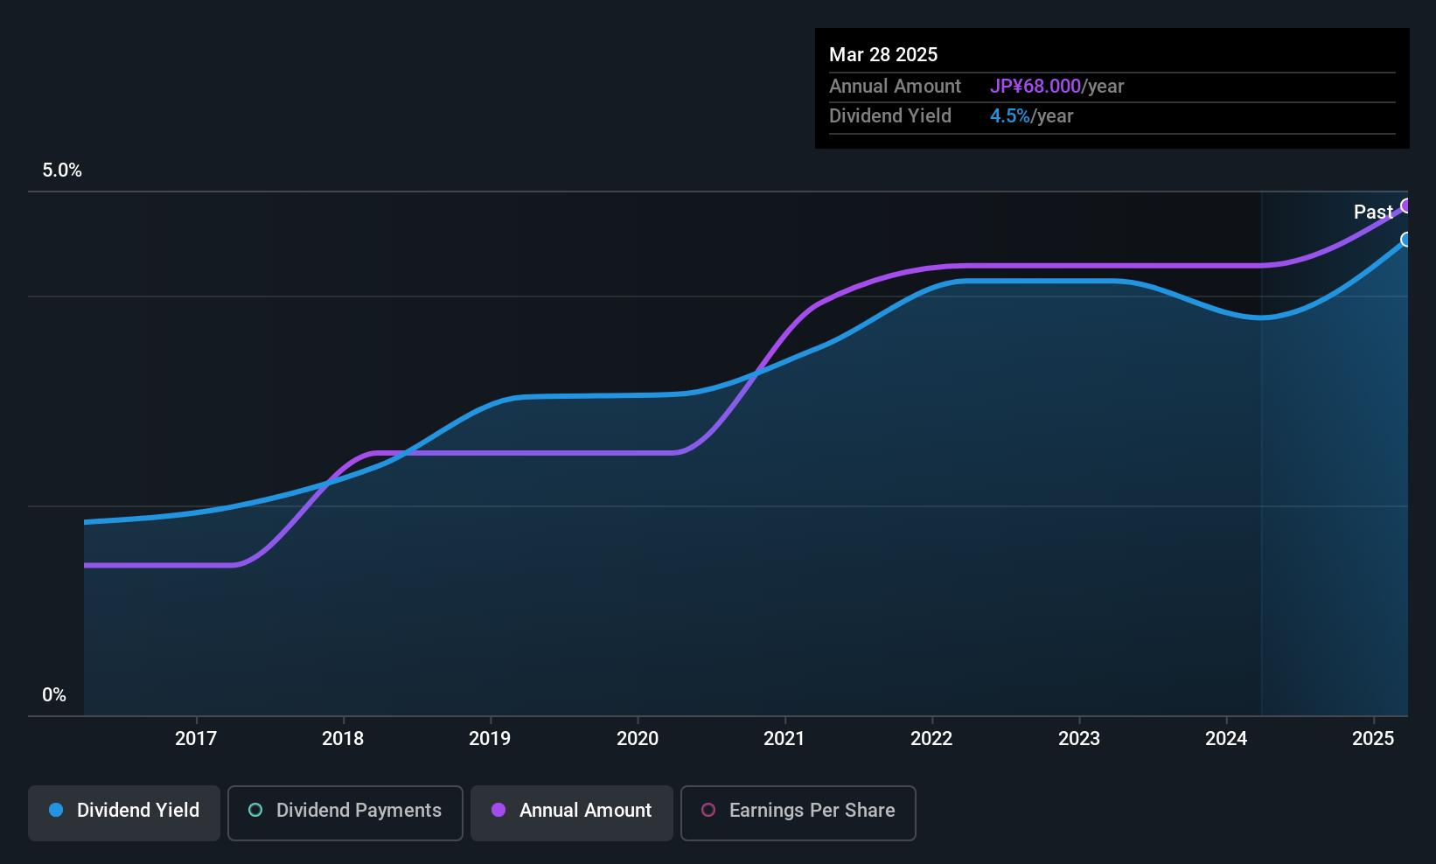Click the blue endpoint marker on the chart
The image size is (1436, 864).
tap(1406, 240)
